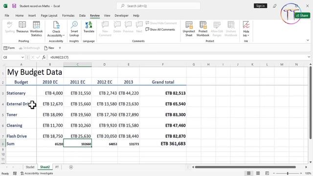The width and height of the screenshot is (313, 176).
Task: Select the Toner row label
Action: click(21, 115)
